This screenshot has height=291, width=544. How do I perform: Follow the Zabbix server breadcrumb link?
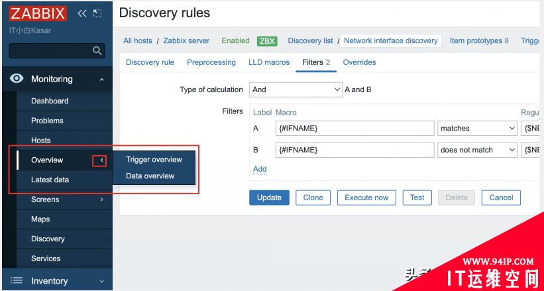point(186,40)
